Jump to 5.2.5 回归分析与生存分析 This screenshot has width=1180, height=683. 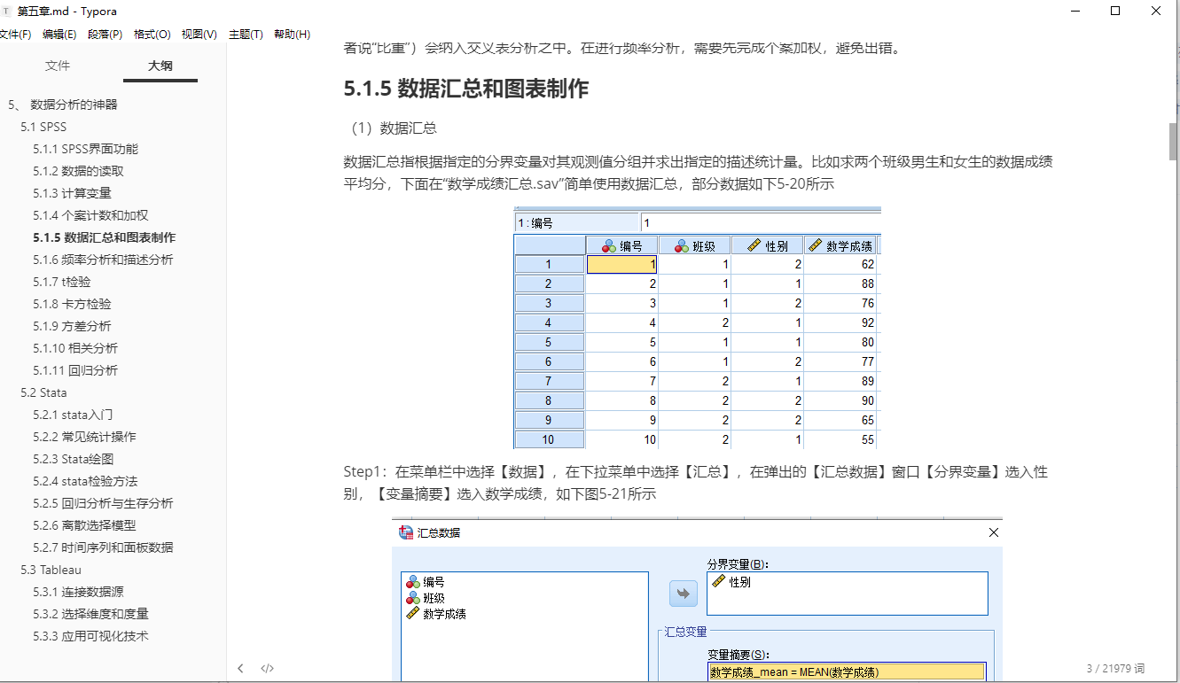pos(104,503)
